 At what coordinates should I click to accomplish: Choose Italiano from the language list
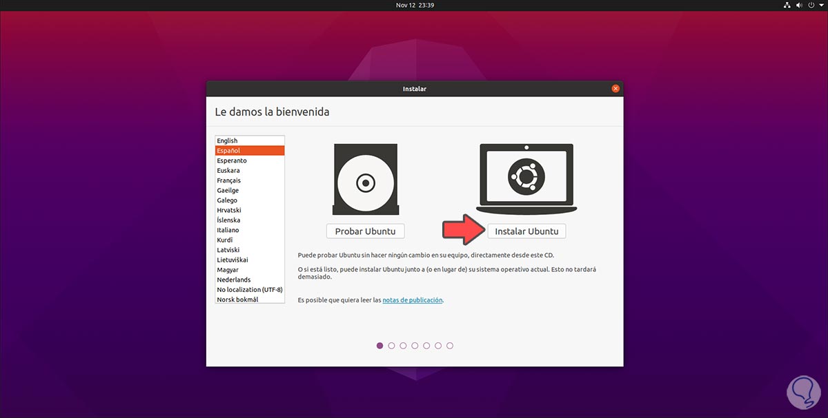250,230
